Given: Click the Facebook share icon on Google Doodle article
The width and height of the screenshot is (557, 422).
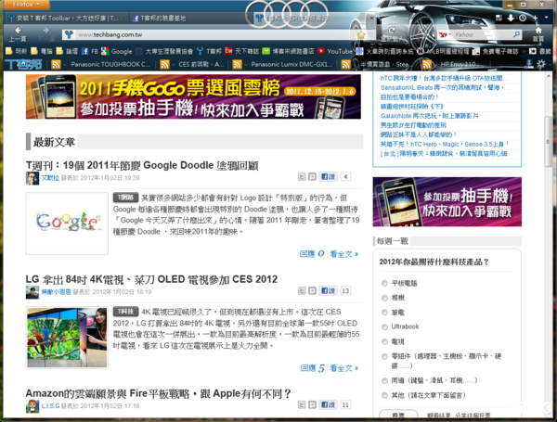Looking at the screenshot, I should tap(325, 176).
